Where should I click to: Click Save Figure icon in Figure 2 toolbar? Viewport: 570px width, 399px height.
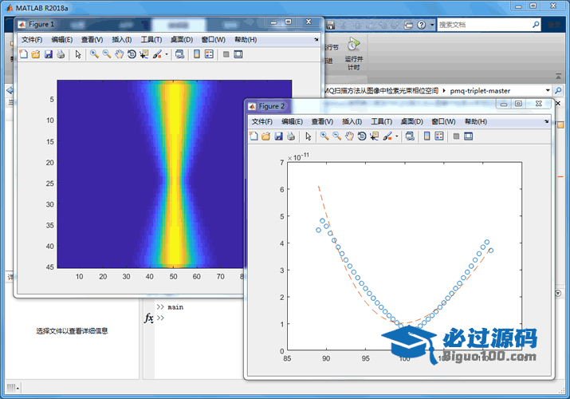point(278,136)
